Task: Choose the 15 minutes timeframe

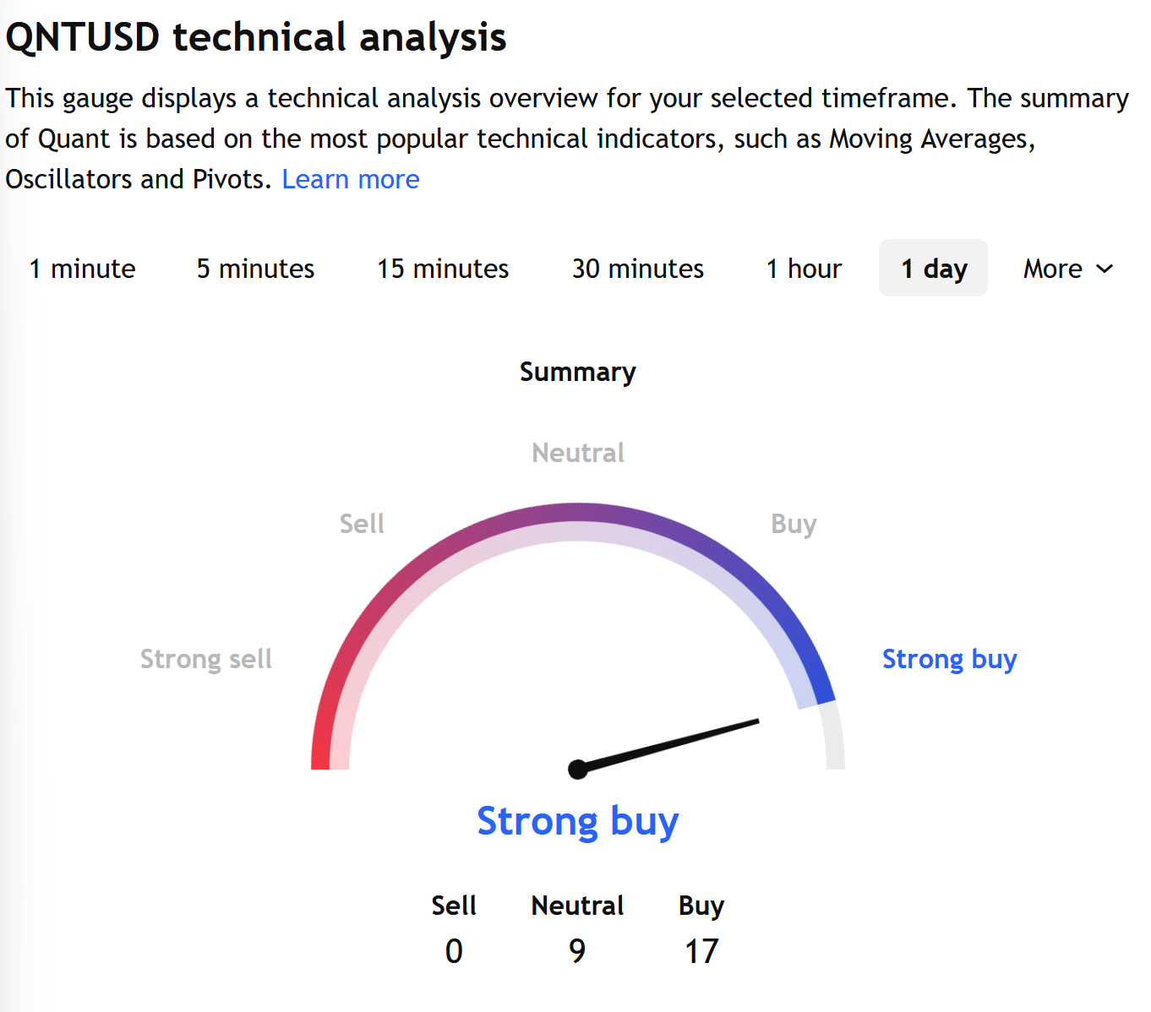Action: click(x=443, y=269)
